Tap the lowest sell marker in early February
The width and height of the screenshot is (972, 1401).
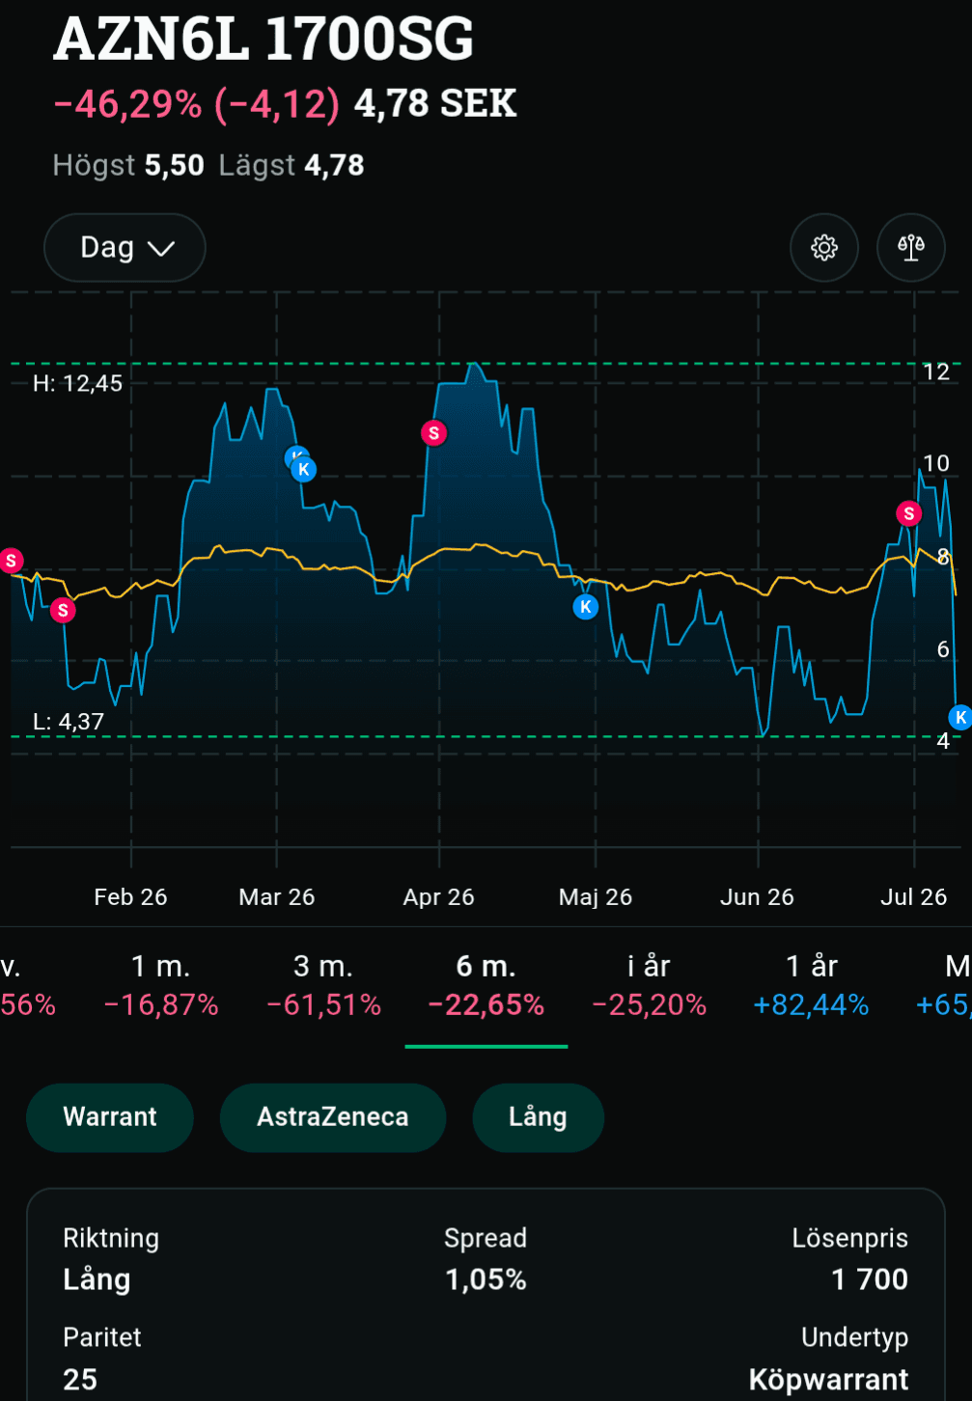click(x=63, y=610)
